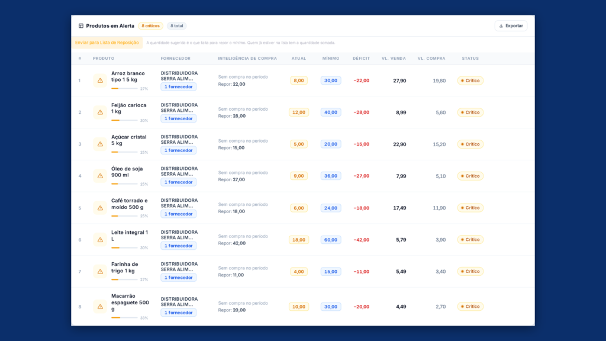Click warning icon for Café torrado e moído
The width and height of the screenshot is (606, 341).
[100, 208]
